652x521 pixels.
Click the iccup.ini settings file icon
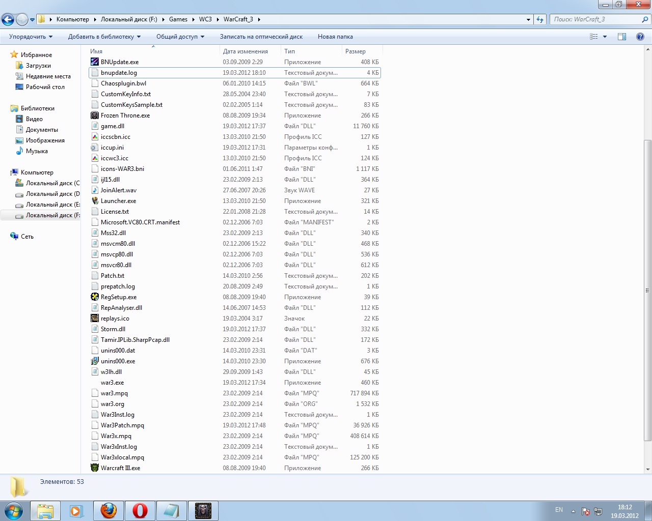[x=95, y=148]
